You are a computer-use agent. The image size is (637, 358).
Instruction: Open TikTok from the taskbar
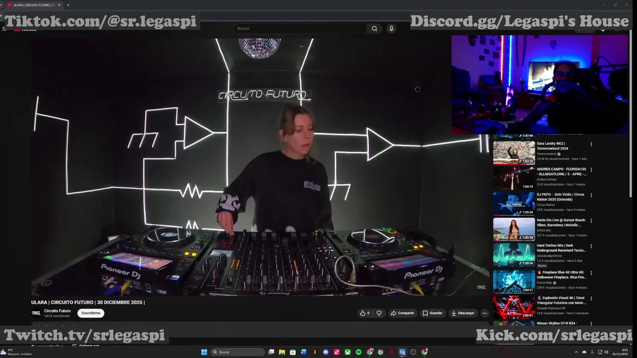[x=337, y=352]
